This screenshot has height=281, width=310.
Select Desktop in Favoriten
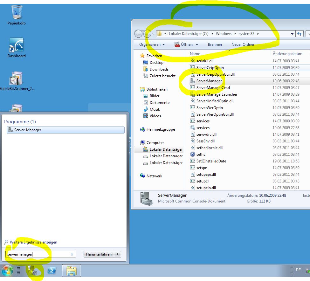[156, 62]
